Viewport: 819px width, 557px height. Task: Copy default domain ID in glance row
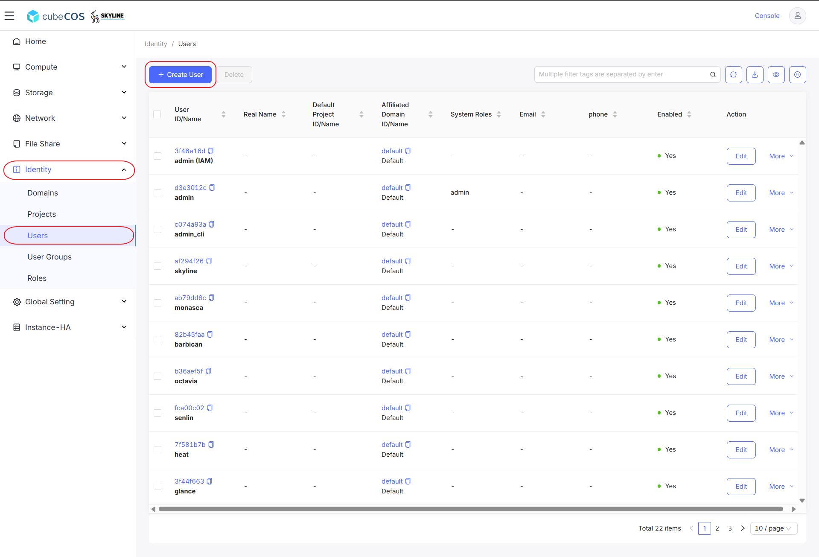(408, 481)
